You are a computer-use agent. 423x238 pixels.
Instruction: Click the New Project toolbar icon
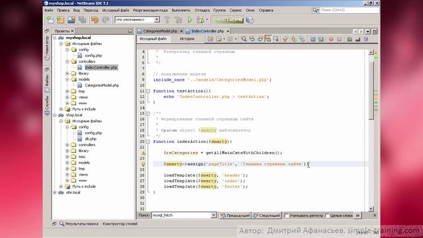coord(61,20)
